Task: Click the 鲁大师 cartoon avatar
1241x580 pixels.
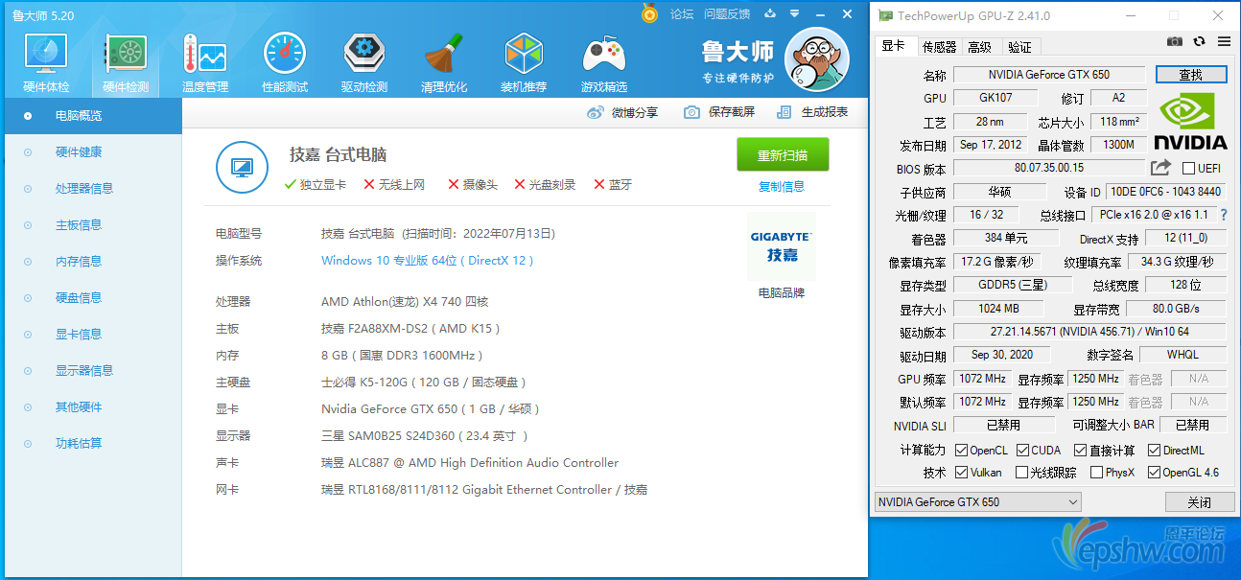Action: (x=817, y=59)
